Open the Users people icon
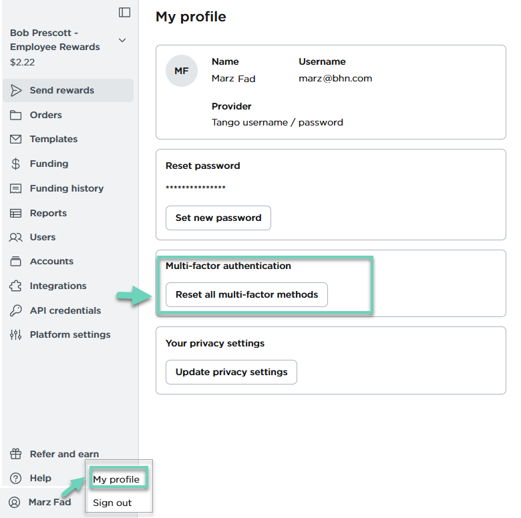This screenshot has height=518, width=521. (15, 238)
